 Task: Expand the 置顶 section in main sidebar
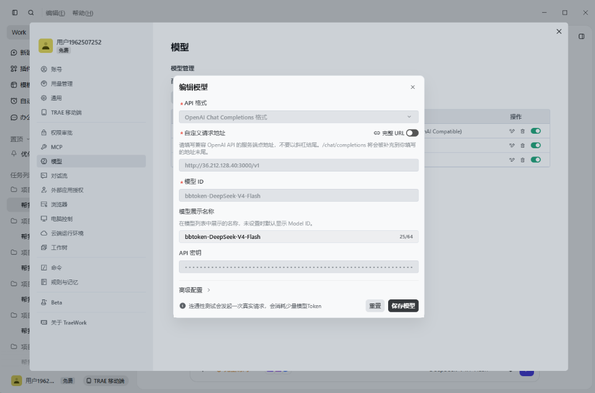pos(20,139)
